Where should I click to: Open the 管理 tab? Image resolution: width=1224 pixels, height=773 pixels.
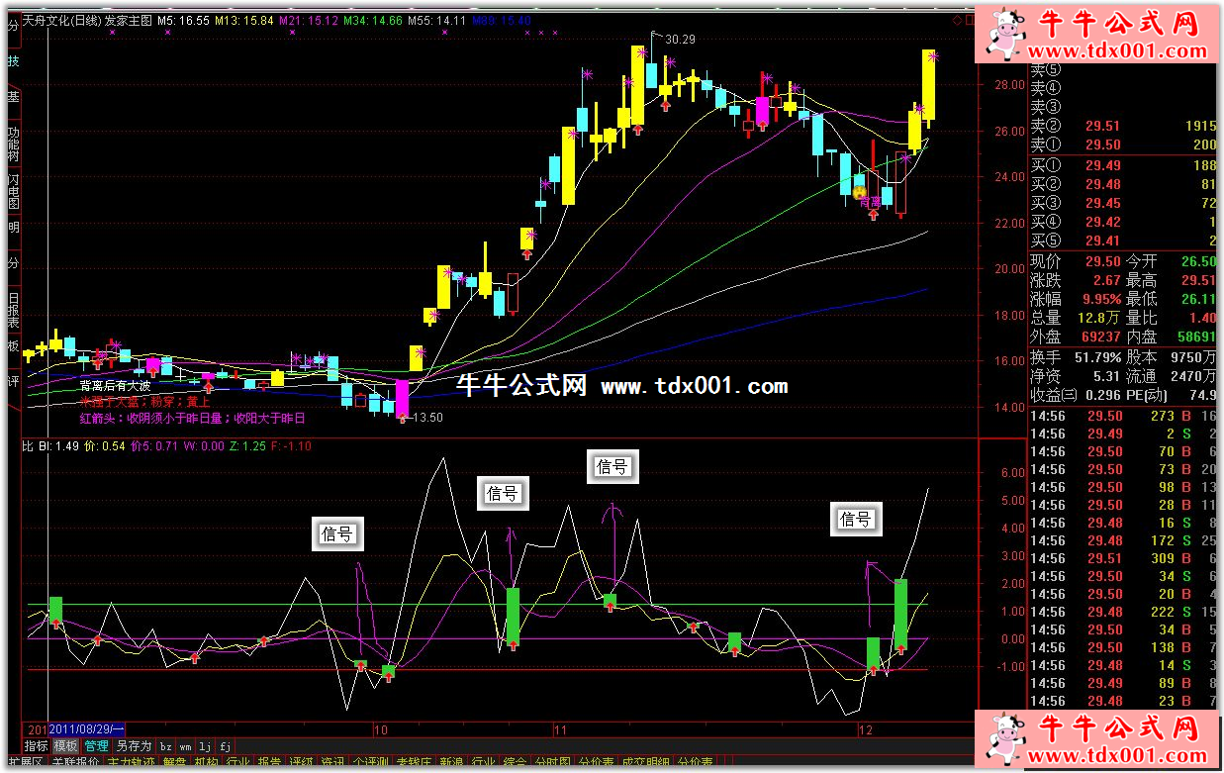pyautogui.click(x=96, y=746)
